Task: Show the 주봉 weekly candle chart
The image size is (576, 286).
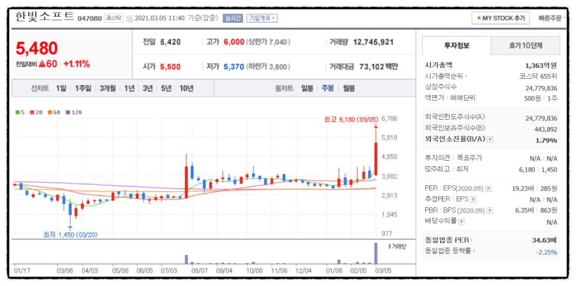Action: [x=328, y=88]
